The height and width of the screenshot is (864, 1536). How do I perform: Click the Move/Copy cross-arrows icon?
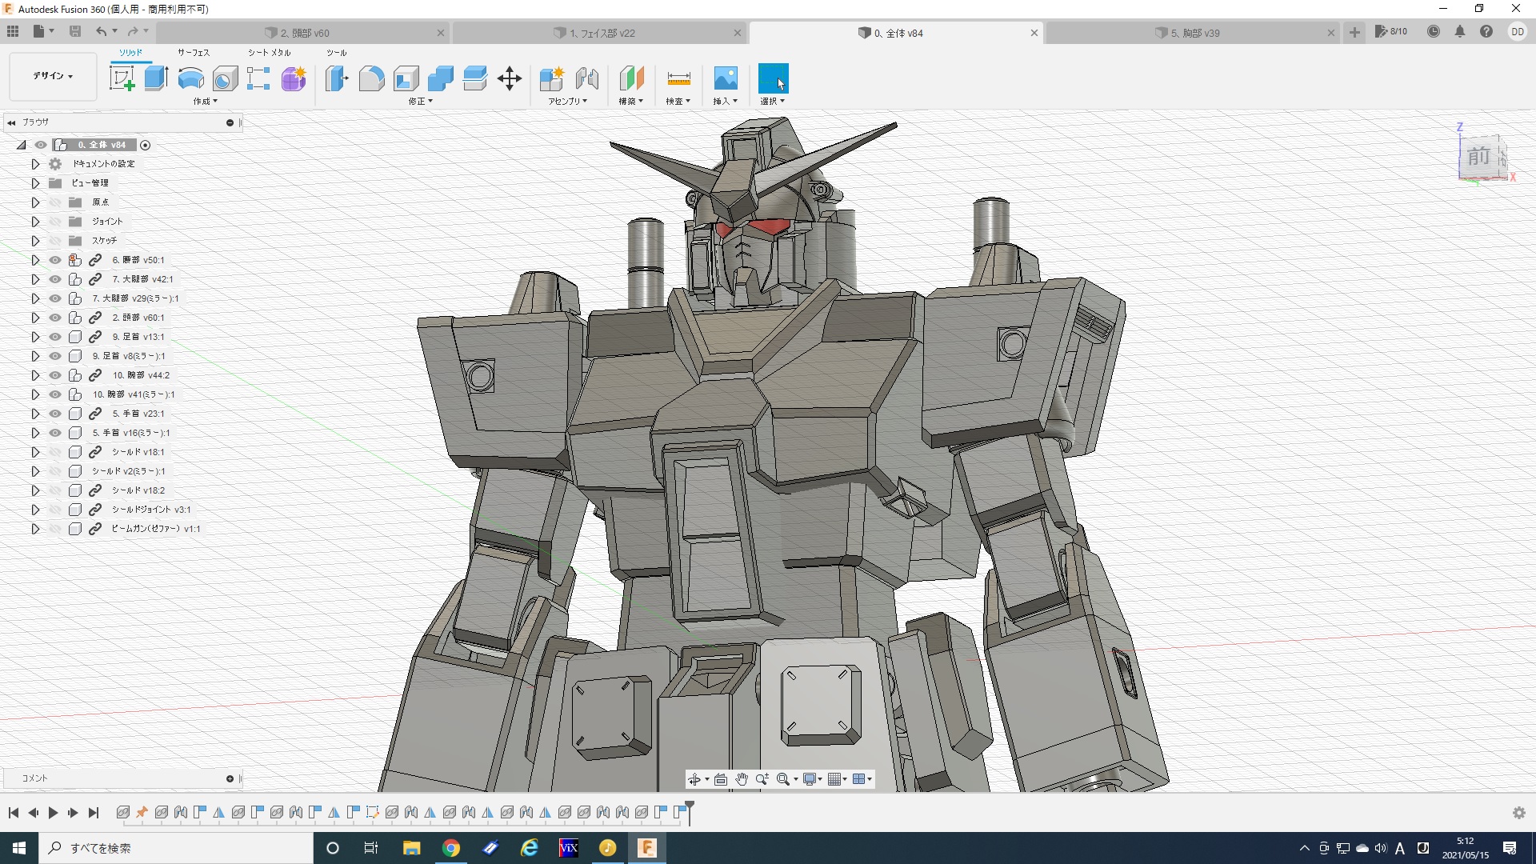pos(509,78)
